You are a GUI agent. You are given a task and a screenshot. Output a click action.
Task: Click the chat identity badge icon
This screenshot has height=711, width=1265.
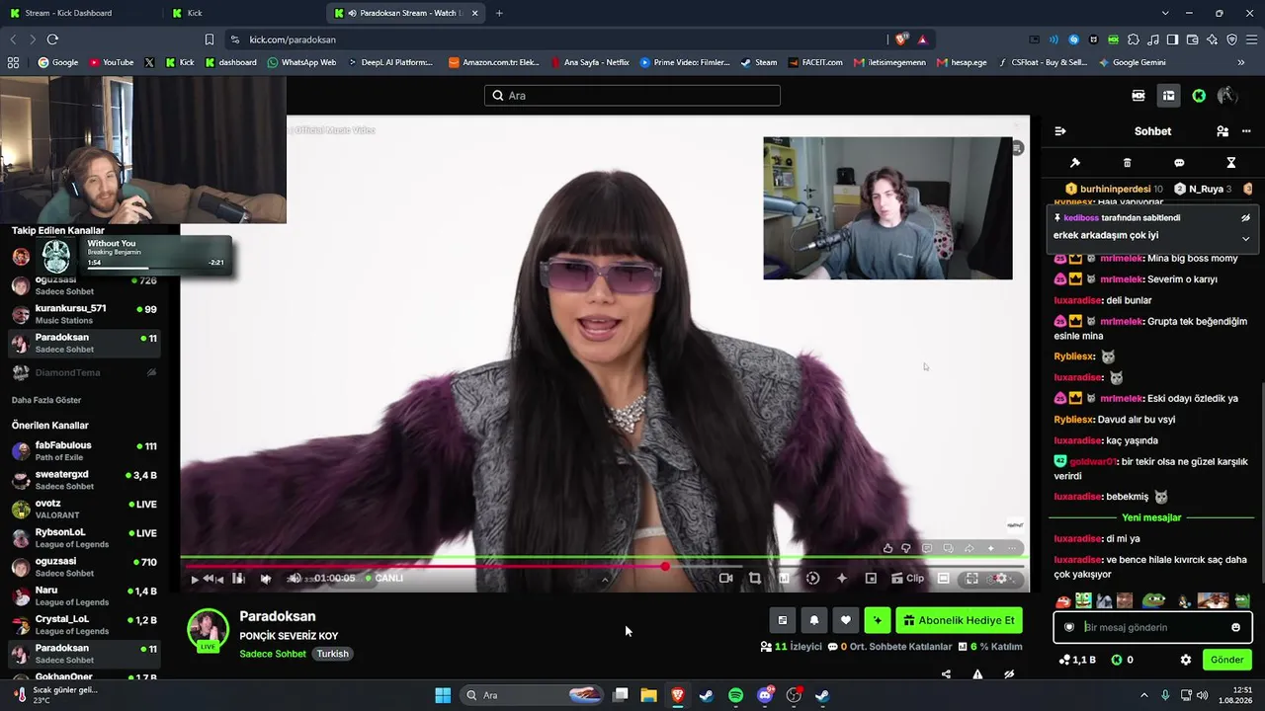point(1068,627)
